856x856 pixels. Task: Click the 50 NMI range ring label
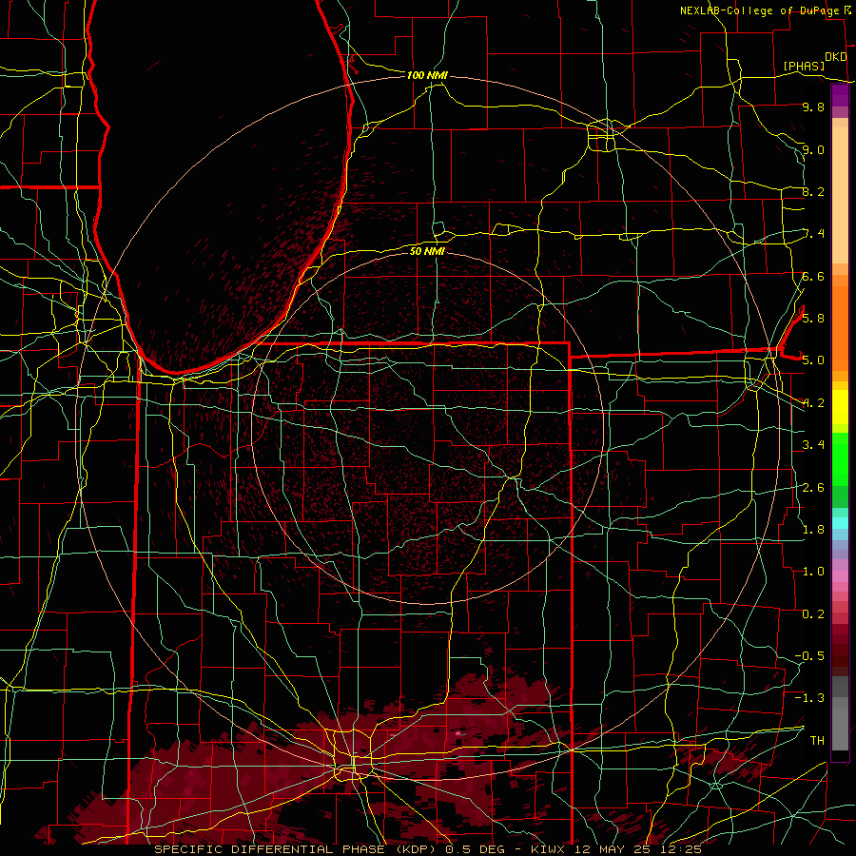point(427,251)
